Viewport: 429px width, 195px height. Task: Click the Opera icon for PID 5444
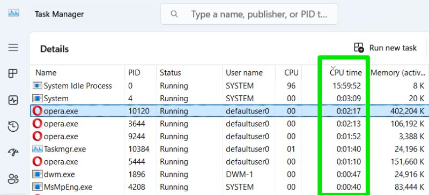click(x=37, y=162)
